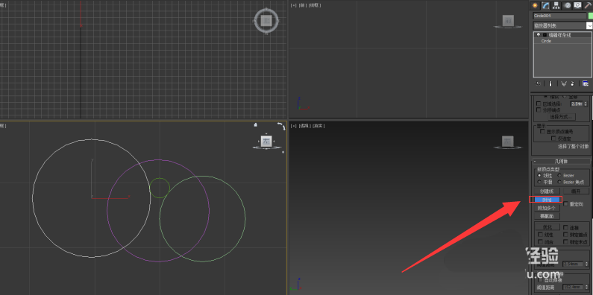Open the 线框 shading menu of front viewport

315,5
